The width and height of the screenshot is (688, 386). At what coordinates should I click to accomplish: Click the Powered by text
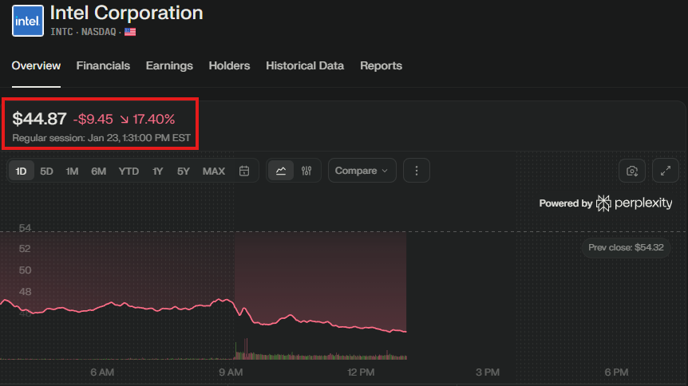click(566, 203)
